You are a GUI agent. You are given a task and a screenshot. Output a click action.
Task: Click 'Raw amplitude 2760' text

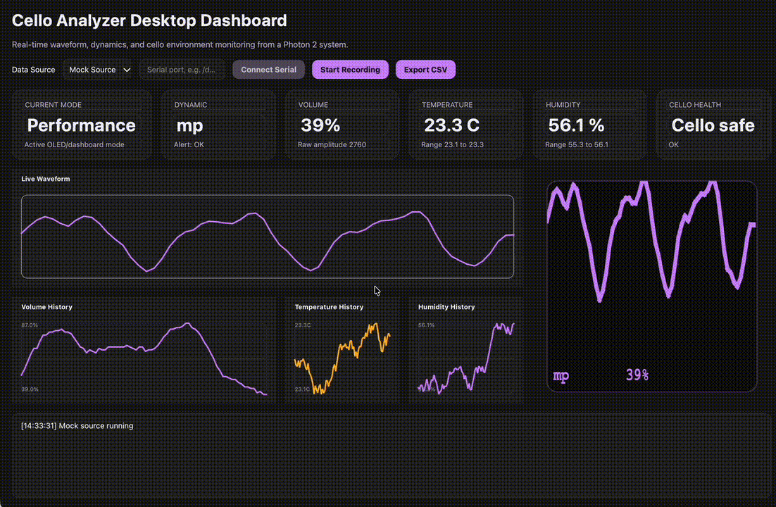click(x=332, y=144)
